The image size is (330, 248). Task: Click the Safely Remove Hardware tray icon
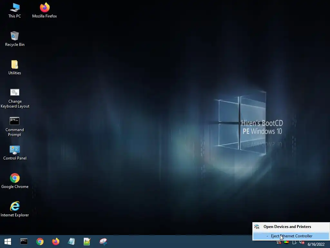pyautogui.click(x=295, y=242)
